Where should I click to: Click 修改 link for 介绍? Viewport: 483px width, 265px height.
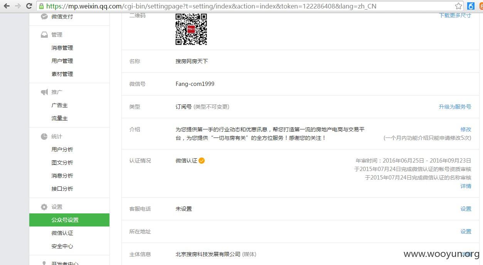click(466, 129)
